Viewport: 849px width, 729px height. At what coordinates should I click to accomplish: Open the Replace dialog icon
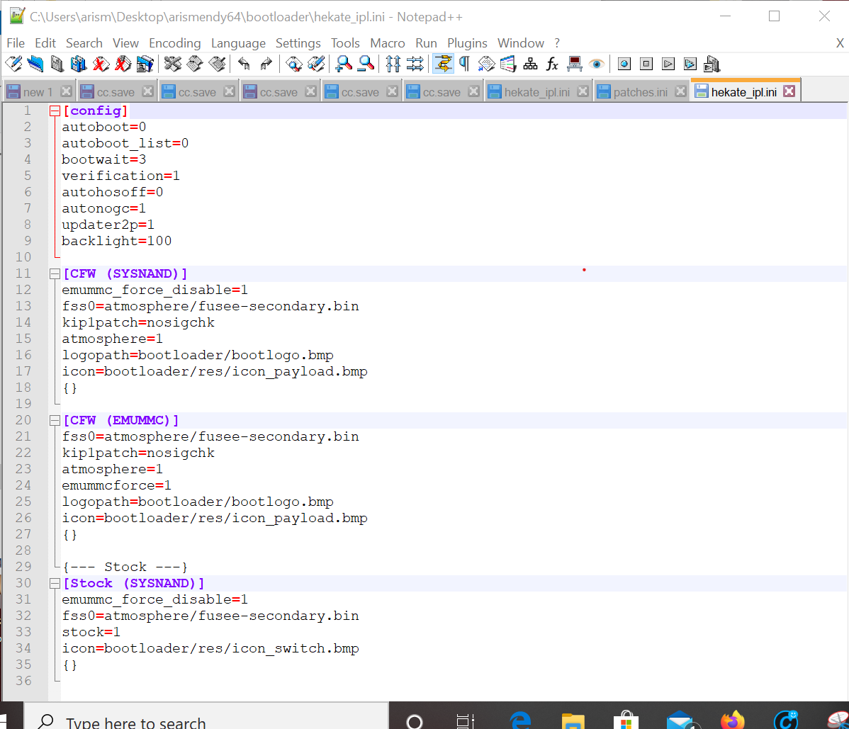tap(316, 64)
